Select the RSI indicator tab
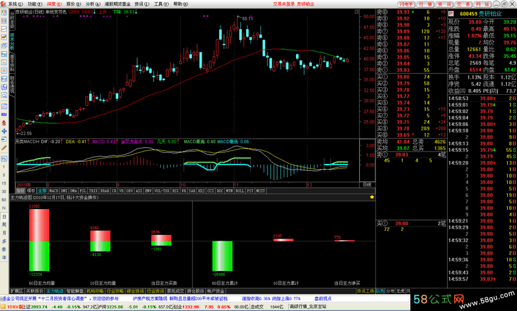This screenshot has height=311, width=517. tap(175, 191)
